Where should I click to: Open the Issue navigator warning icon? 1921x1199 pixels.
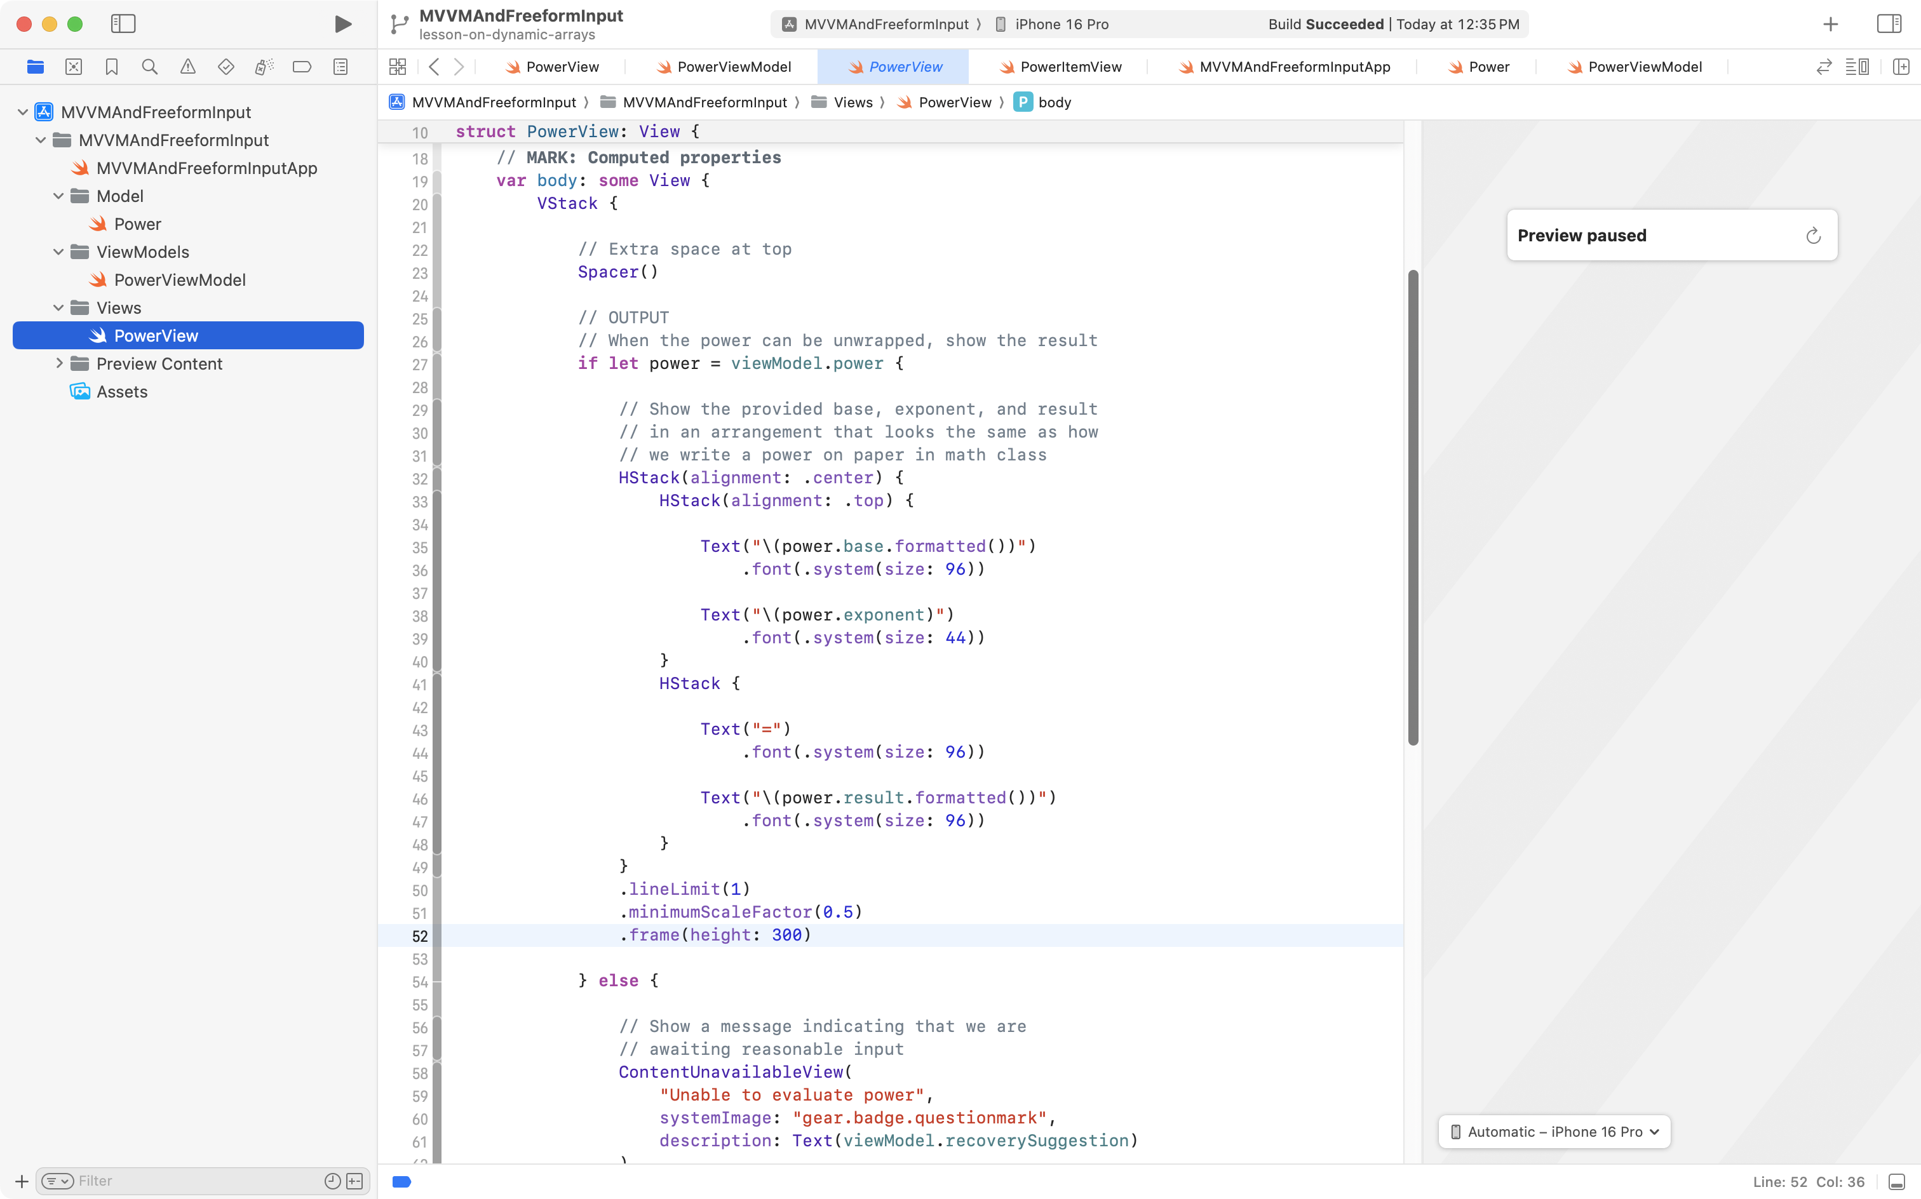point(187,67)
